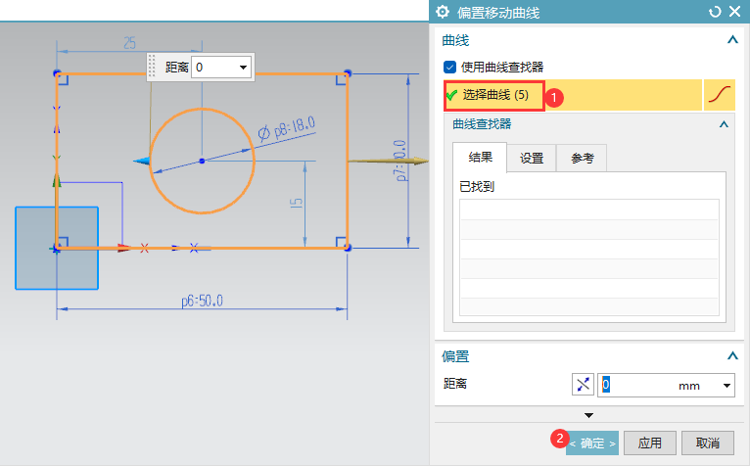Open the floating 距离 value dropdown
This screenshot has height=466, width=750.
(243, 68)
